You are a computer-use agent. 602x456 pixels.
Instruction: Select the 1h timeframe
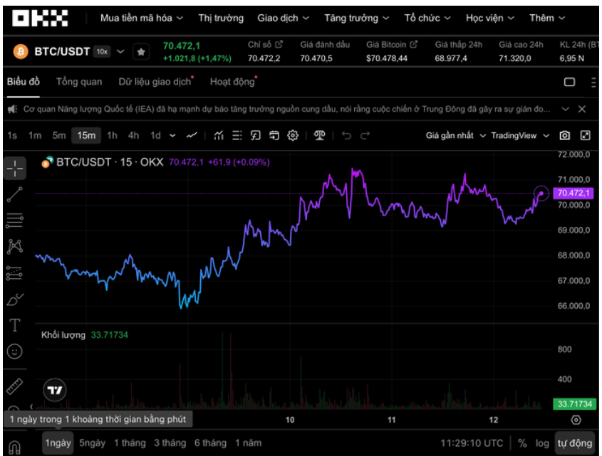click(112, 135)
